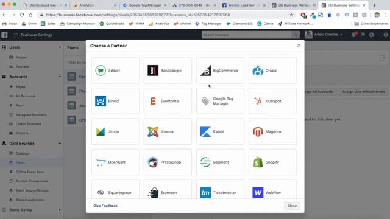Collapse the Data Sources sidebar section
The image size is (390, 219).
(60, 144)
